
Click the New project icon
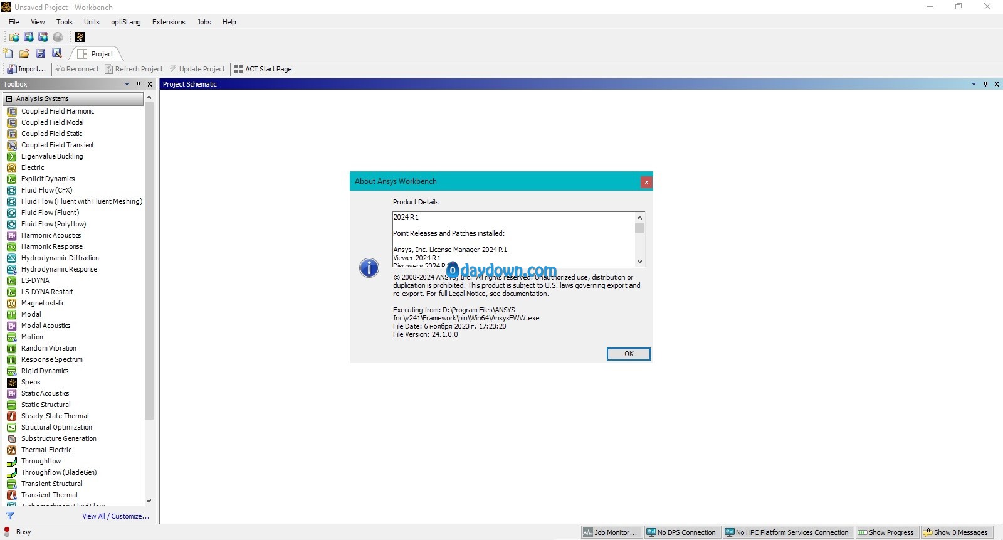tap(8, 53)
